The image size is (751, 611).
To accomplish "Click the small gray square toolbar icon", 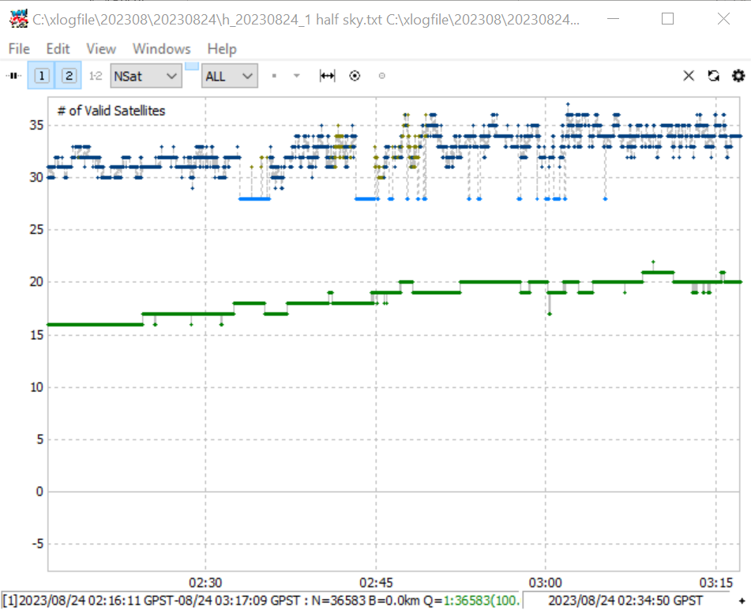I will tap(274, 76).
